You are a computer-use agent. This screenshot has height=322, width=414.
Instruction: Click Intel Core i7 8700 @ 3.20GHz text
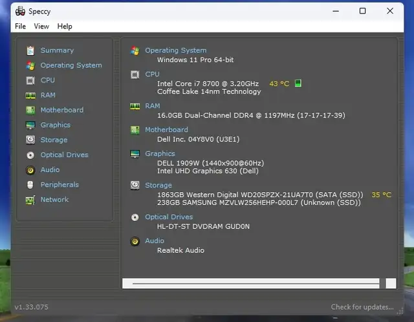pos(208,83)
